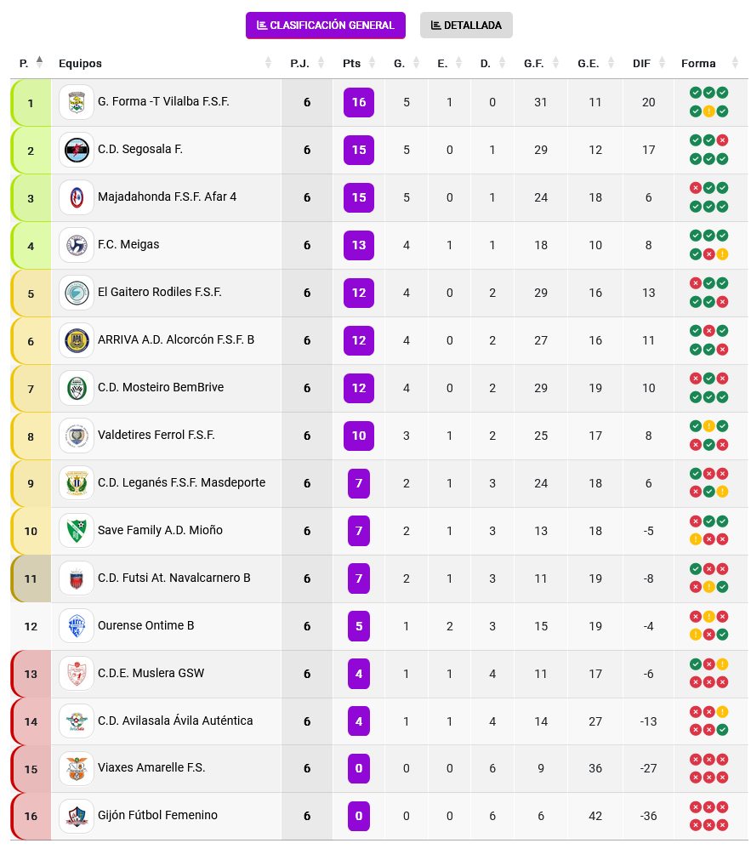The image size is (751, 849).
Task: Switch to the Clasificación General tab
Action: (x=326, y=26)
